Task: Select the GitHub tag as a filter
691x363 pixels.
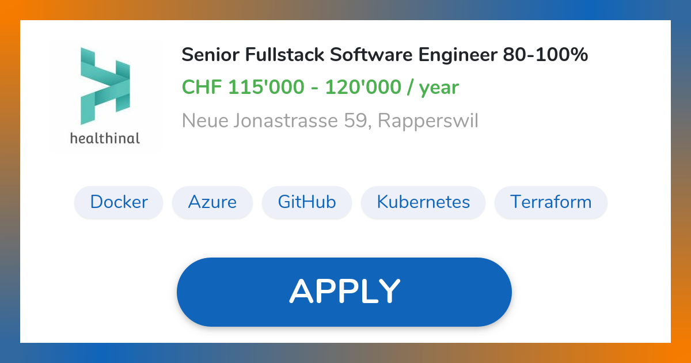Action: coord(307,202)
